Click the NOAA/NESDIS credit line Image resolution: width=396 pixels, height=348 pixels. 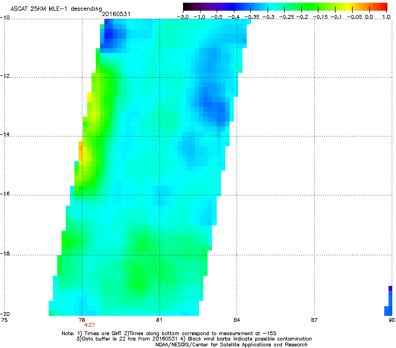231,345
